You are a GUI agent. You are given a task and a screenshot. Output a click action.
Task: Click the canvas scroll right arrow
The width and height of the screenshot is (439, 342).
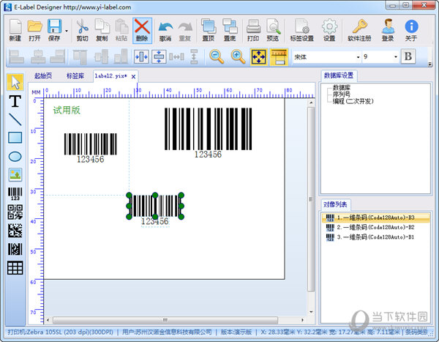[302, 320]
